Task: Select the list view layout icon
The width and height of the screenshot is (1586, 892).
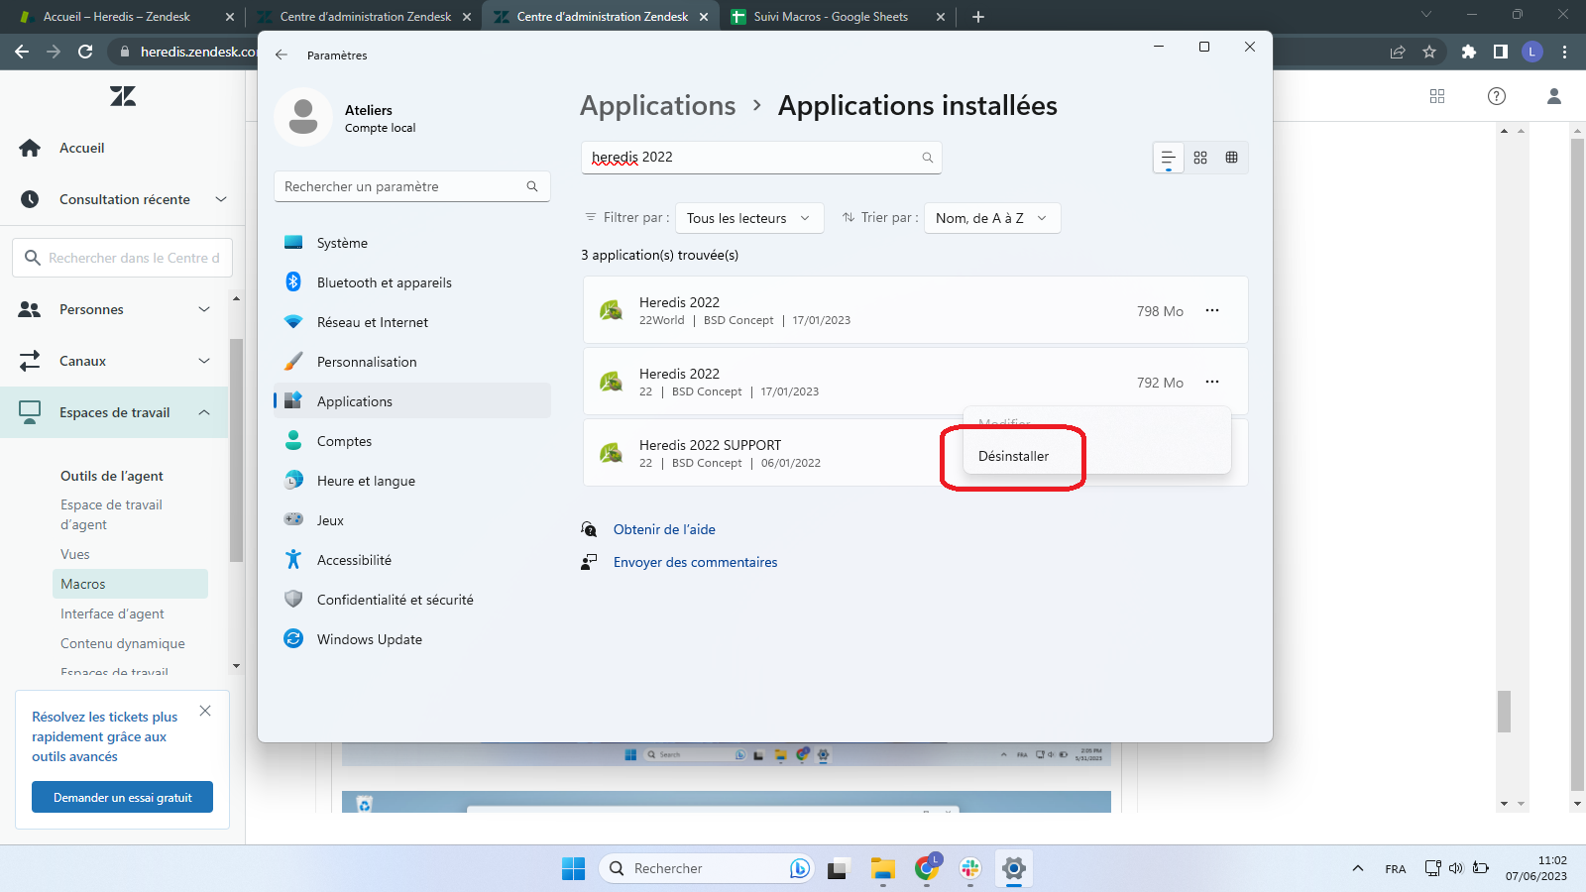Action: click(x=1168, y=158)
